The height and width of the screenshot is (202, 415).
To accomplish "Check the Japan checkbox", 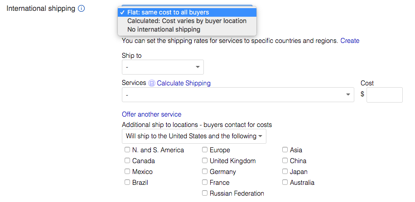I will coord(285,171).
